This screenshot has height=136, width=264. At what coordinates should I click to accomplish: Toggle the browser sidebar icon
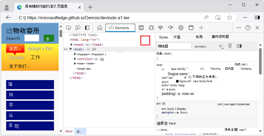(x=257, y=17)
